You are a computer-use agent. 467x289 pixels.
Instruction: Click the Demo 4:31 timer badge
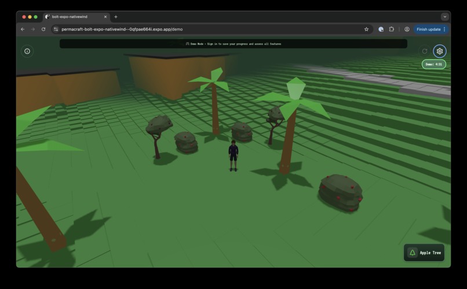click(x=433, y=64)
